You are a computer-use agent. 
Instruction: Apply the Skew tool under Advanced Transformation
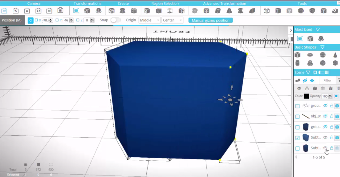coord(218,11)
